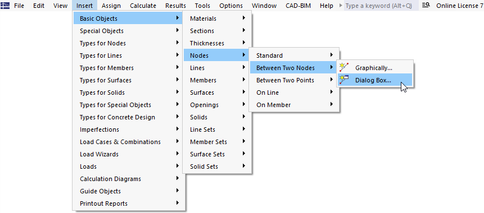Open the Options menu

pyautogui.click(x=231, y=6)
